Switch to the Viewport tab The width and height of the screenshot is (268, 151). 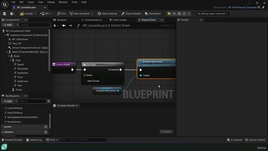point(62,20)
